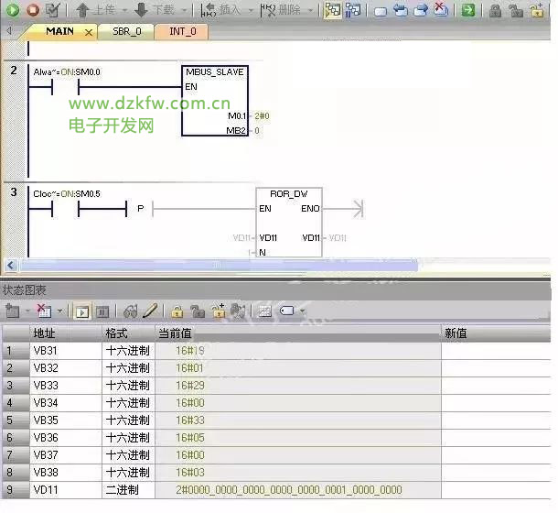Click the yellow Force lock icon in status chart
558x513 pixels.
click(177, 311)
